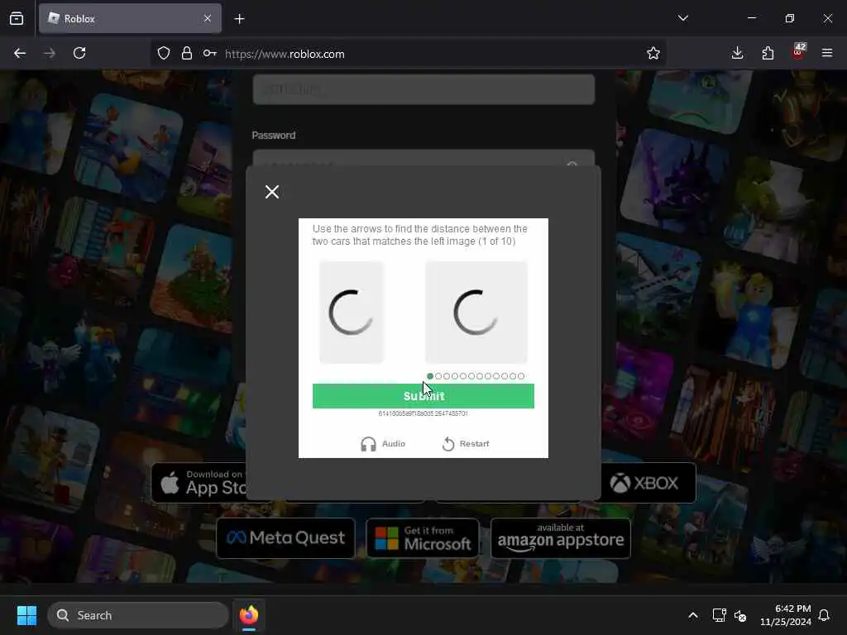Open the Windows Start menu
Viewport: 847px width, 635px height.
[x=26, y=615]
